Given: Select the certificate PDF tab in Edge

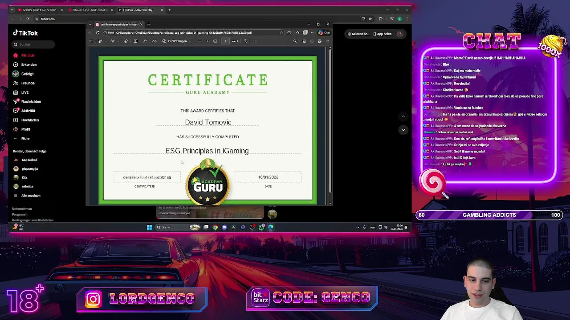Looking at the screenshot, I should [119, 24].
